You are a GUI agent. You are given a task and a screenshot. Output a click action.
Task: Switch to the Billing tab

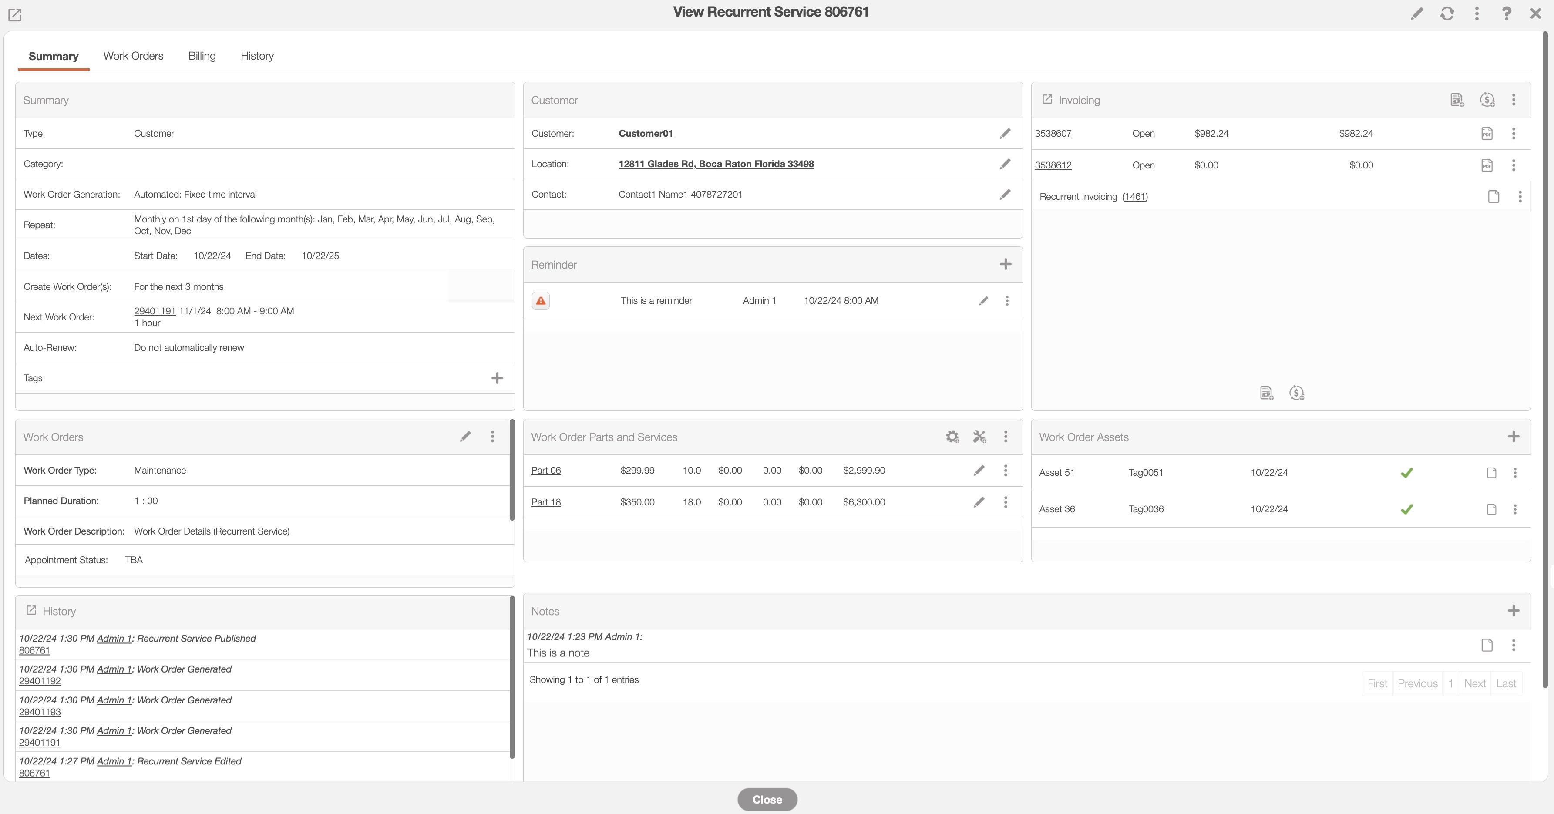click(x=202, y=56)
